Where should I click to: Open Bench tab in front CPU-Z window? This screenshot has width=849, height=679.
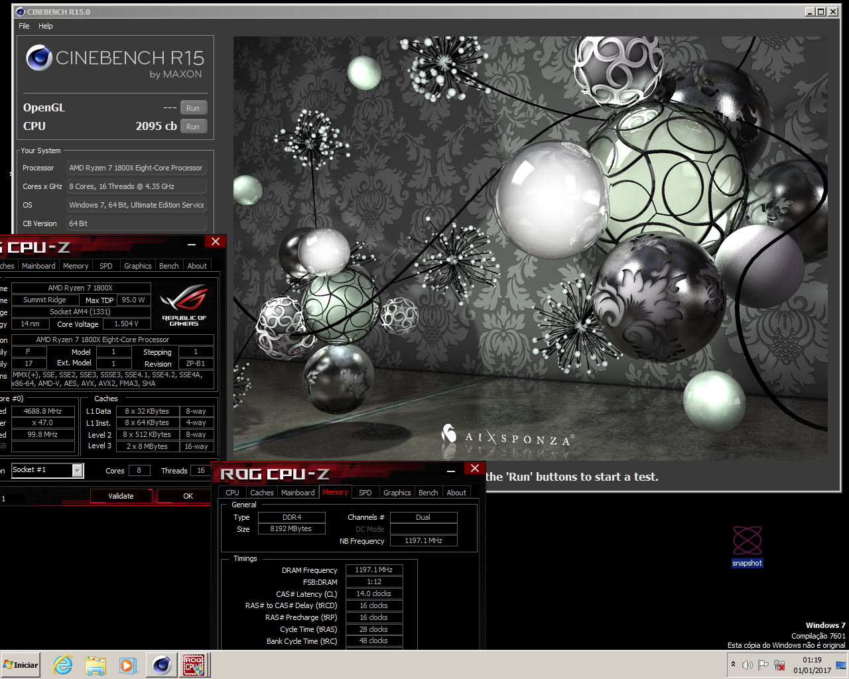tap(428, 493)
